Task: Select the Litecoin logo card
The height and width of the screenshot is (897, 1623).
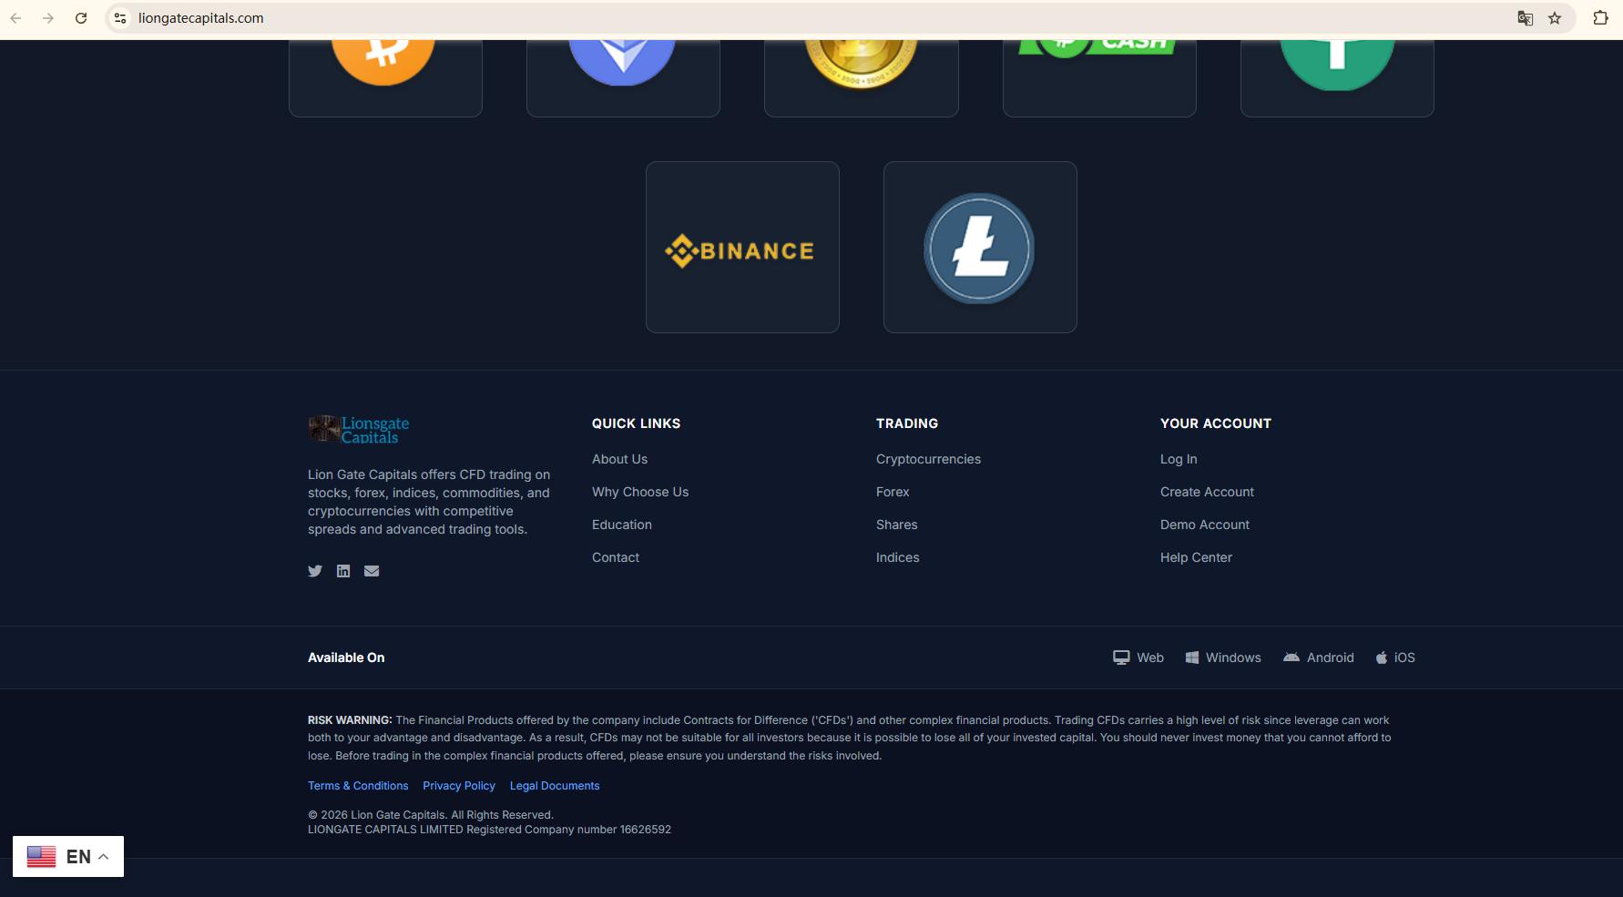Action: [980, 247]
